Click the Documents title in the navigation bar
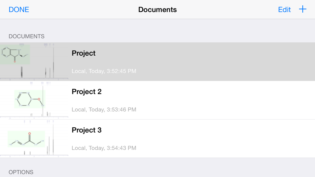Screen dimensions: 315x177 coord(157,10)
